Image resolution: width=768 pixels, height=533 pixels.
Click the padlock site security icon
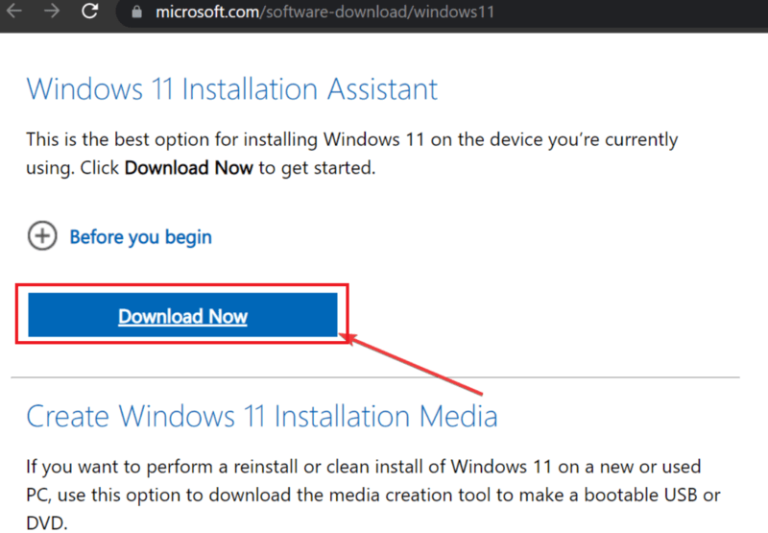pos(135,13)
